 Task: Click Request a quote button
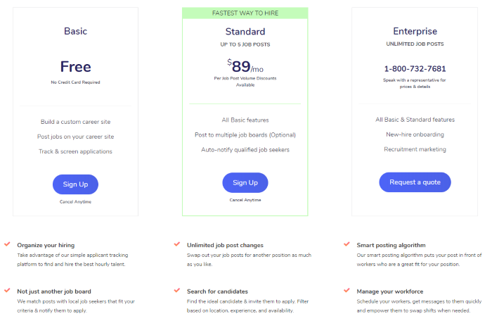415,182
